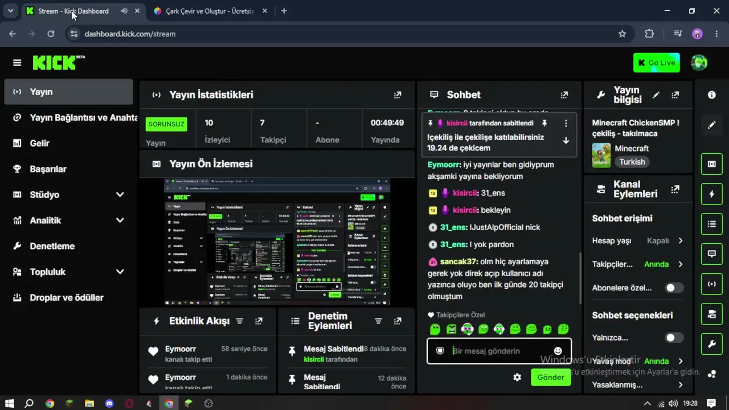Toggle the stream preview widget in right rail
729x410 pixels.
[x=711, y=164]
